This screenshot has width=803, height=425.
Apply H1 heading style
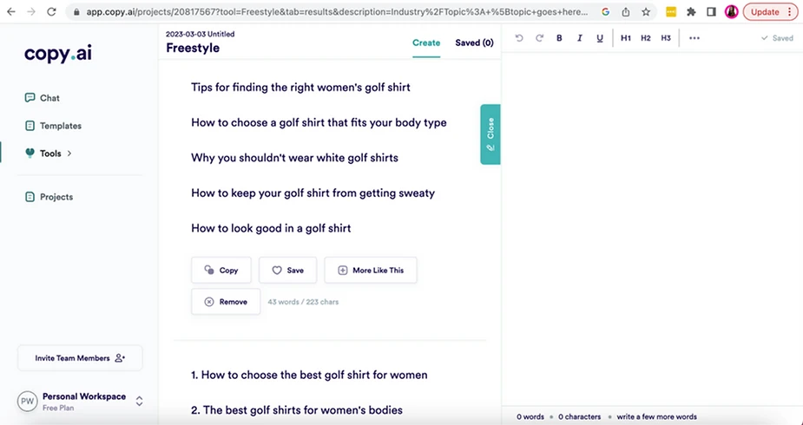[x=626, y=38]
